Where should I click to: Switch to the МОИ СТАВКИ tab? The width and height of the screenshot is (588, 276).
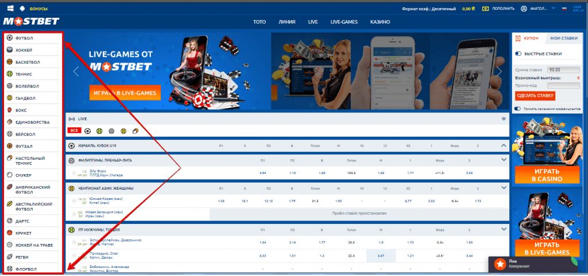(564, 38)
